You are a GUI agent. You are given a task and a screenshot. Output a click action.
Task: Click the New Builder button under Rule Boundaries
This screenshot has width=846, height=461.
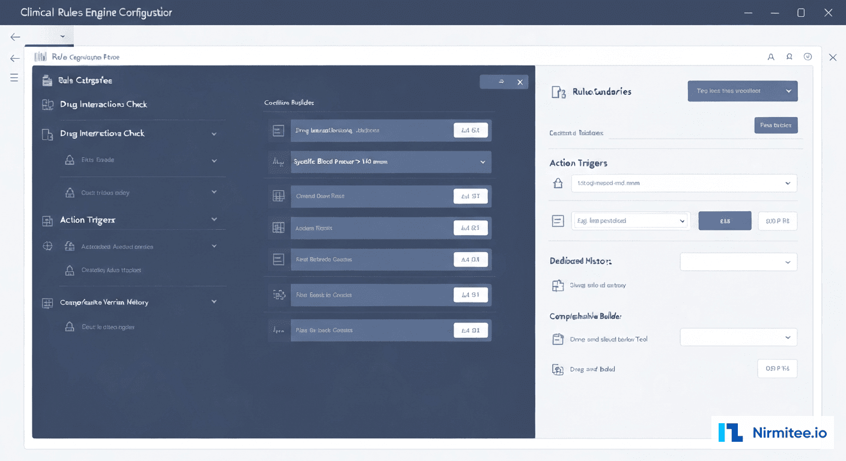[x=776, y=125]
